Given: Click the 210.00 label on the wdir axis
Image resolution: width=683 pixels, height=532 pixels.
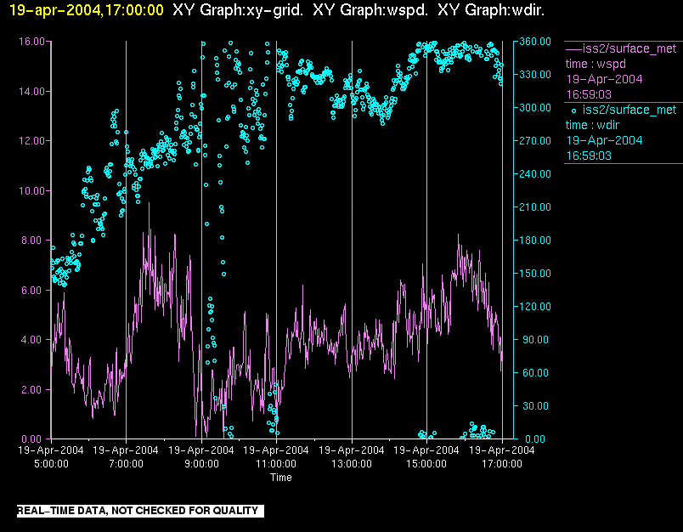Looking at the screenshot, I should [535, 207].
